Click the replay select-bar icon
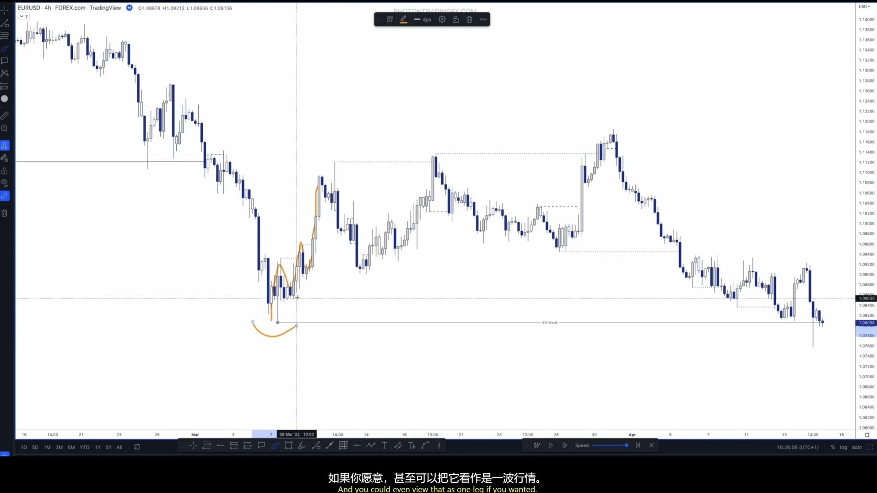The image size is (877, 493). click(x=537, y=445)
